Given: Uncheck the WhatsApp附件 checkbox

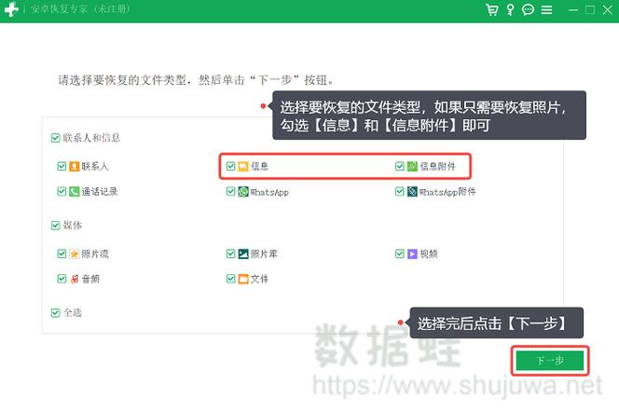Looking at the screenshot, I should tap(400, 191).
